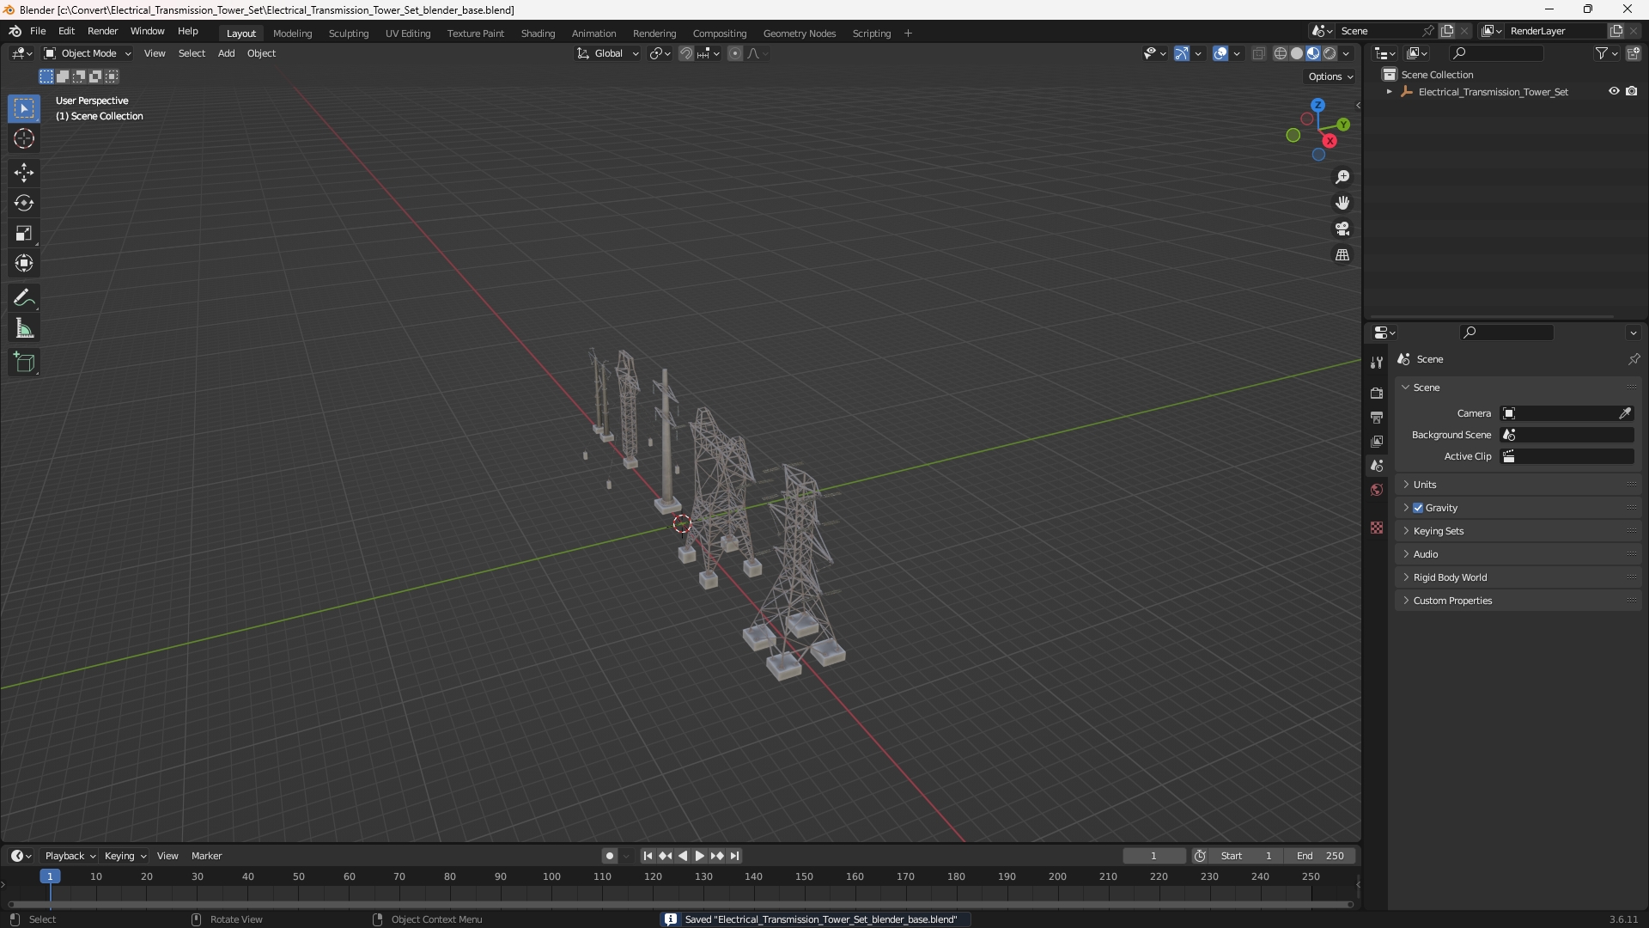Open Texture properties checker icon
Image resolution: width=1649 pixels, height=928 pixels.
point(1377,528)
